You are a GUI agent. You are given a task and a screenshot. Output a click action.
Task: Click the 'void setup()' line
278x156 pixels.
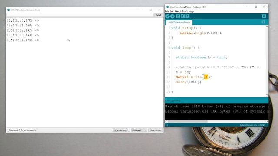tap(186, 28)
